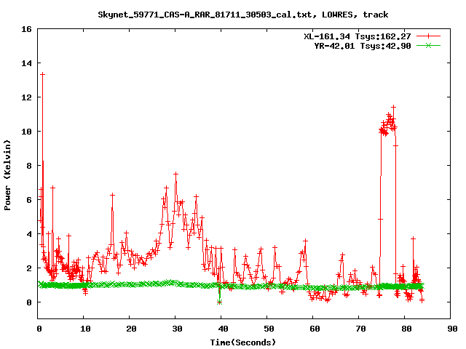Select the legend entry YR-42.01 Tsys:42.90

(363, 46)
